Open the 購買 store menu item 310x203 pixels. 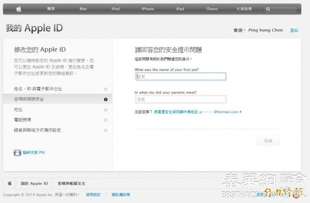(x=51, y=9)
